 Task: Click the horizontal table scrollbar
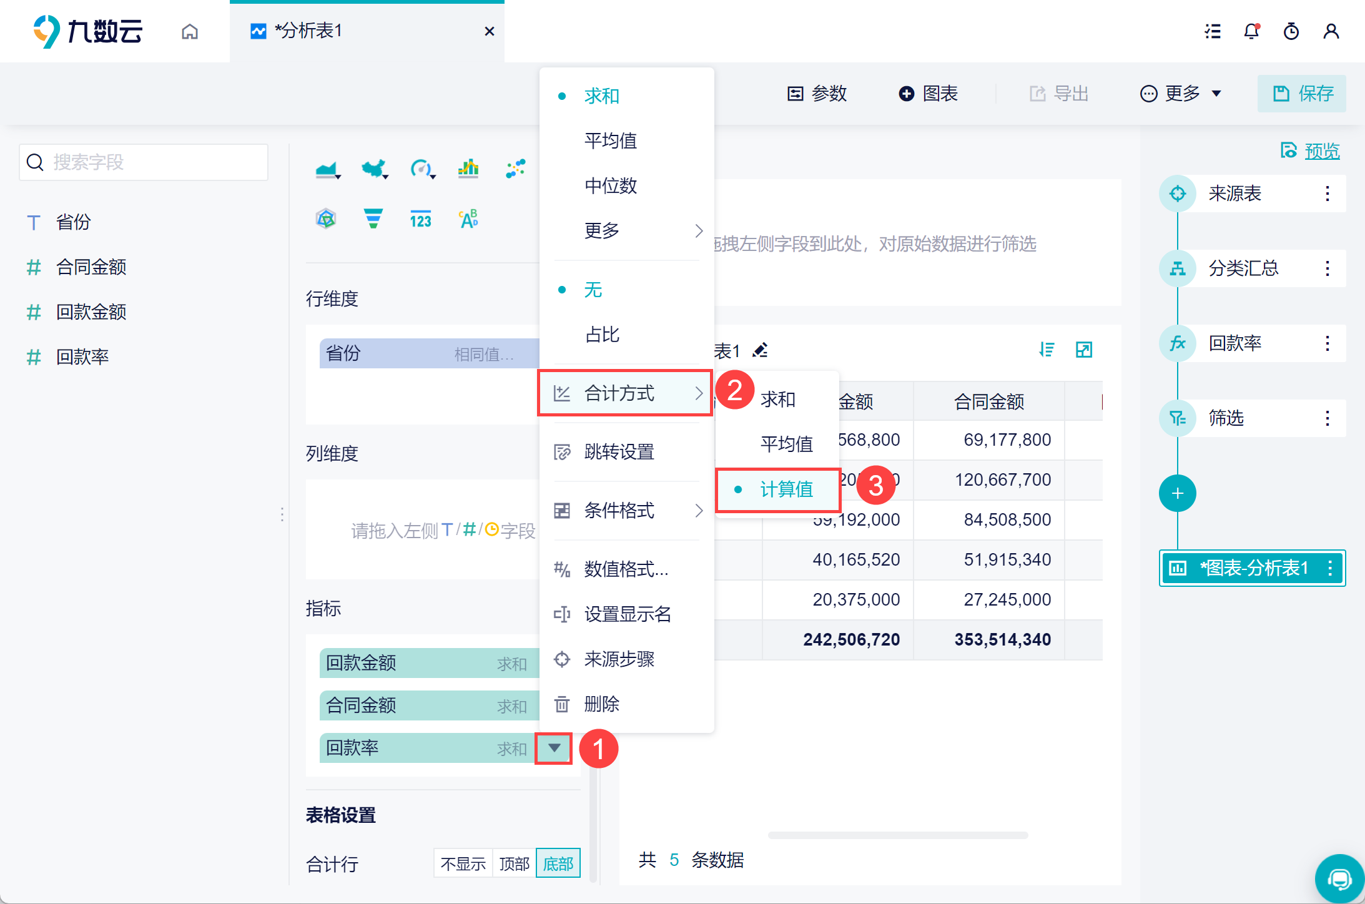coord(897,835)
